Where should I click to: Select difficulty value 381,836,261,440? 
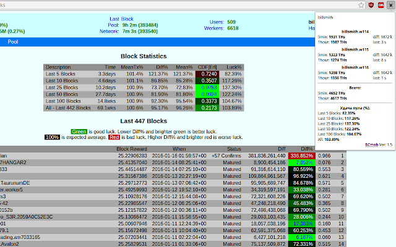click(x=267, y=156)
